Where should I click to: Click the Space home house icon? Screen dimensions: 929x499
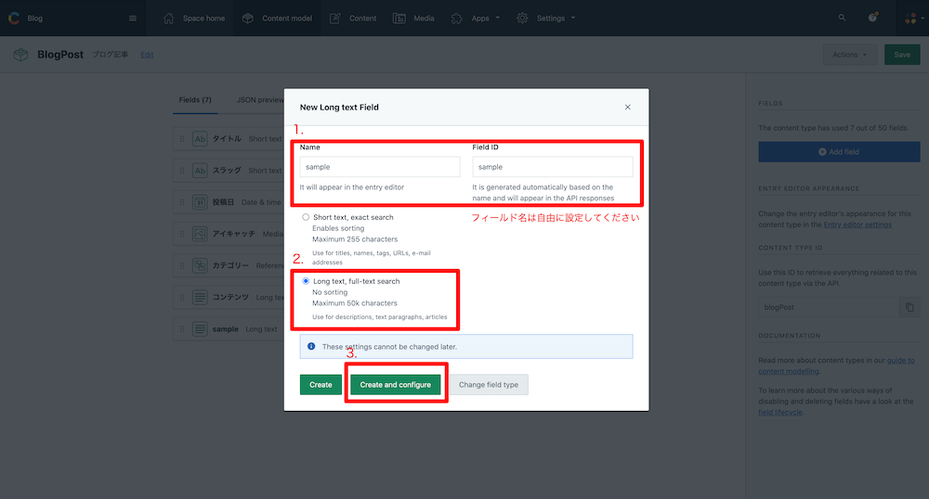point(169,19)
